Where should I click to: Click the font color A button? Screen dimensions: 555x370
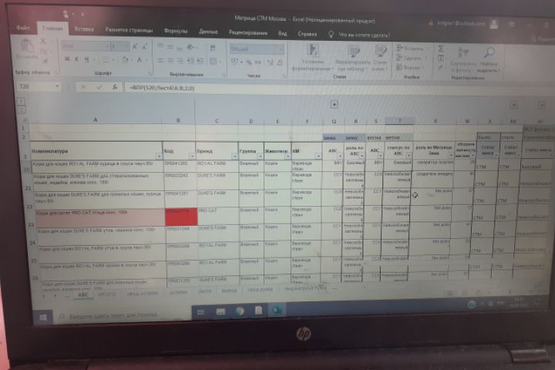(x=140, y=60)
